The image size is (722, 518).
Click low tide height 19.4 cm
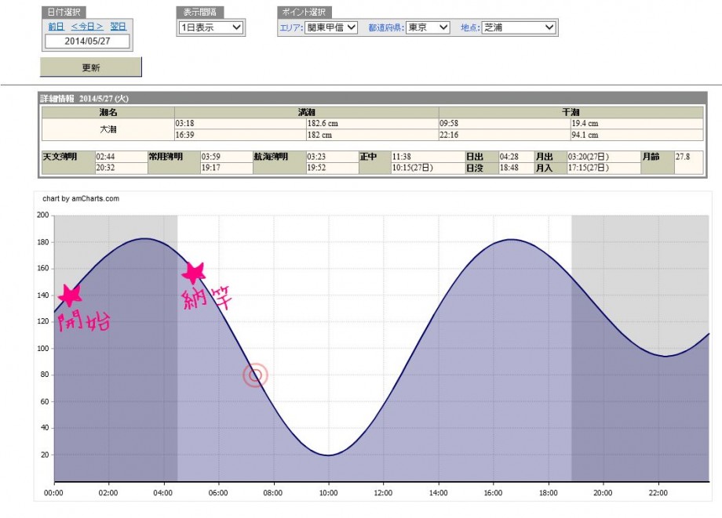[x=636, y=123]
